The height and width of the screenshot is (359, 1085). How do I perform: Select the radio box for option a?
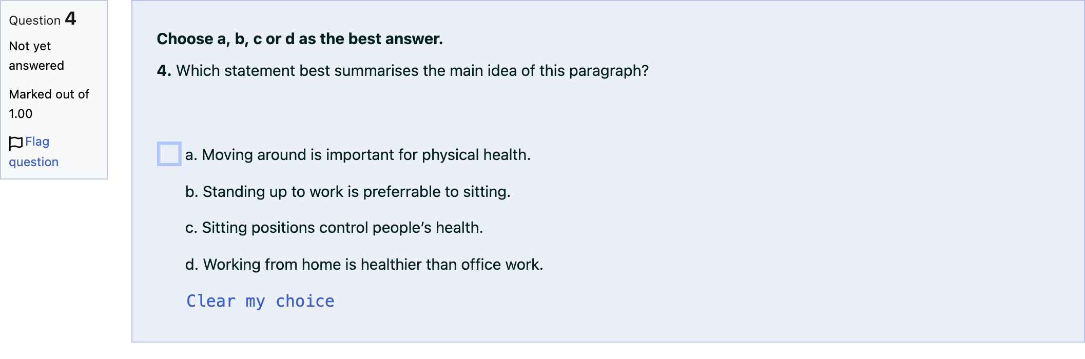(x=169, y=154)
